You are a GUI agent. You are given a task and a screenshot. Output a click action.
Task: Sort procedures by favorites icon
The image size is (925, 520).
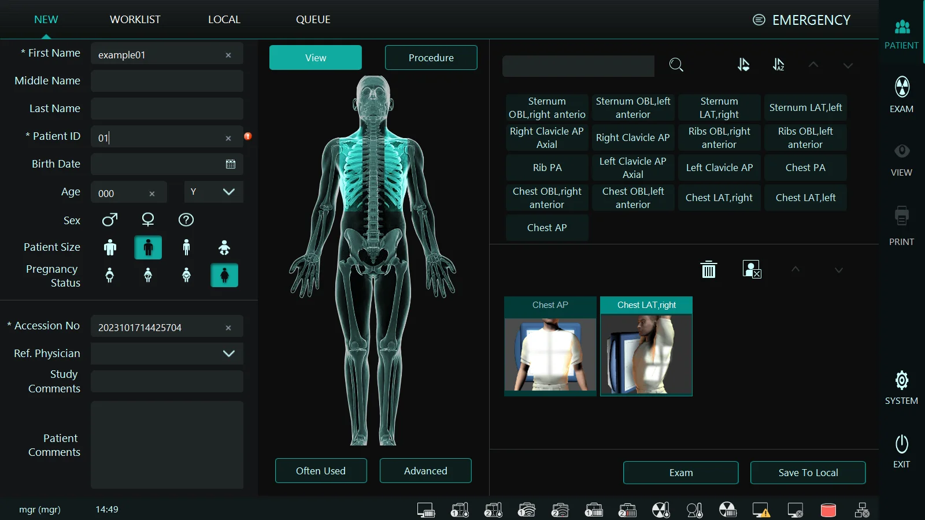click(x=744, y=65)
